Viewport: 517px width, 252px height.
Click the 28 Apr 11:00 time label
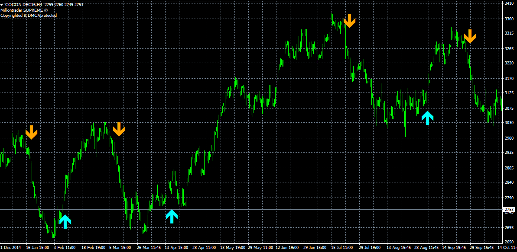[205, 247]
